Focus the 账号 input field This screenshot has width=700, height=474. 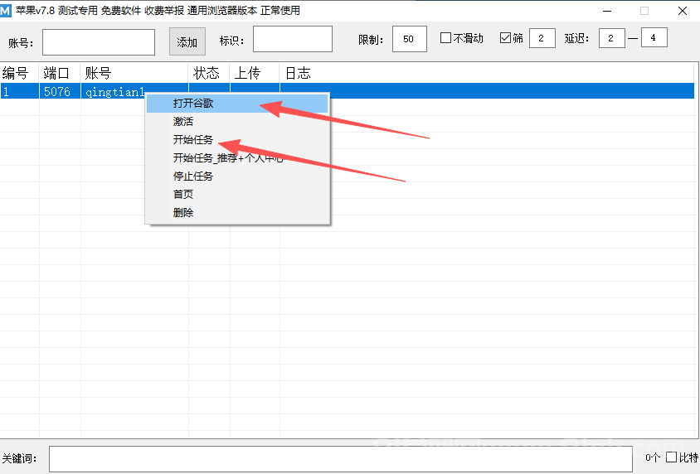pos(99,42)
